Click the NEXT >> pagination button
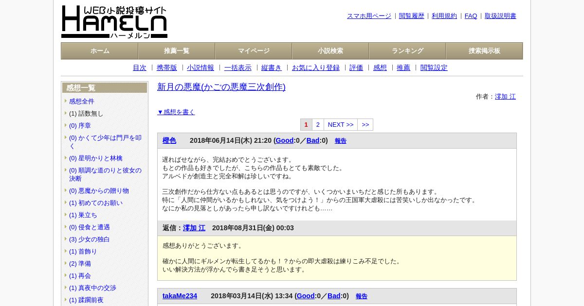Viewport: 584px width, 306px height. [341, 125]
